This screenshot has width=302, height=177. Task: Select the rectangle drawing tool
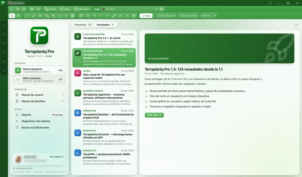pyautogui.click(x=47, y=16)
